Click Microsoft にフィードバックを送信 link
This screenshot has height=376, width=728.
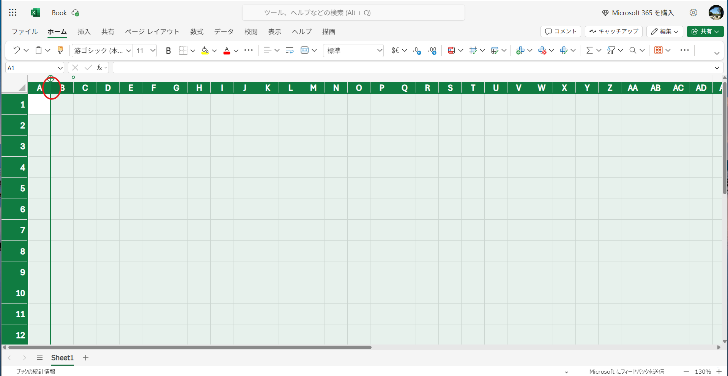click(627, 371)
